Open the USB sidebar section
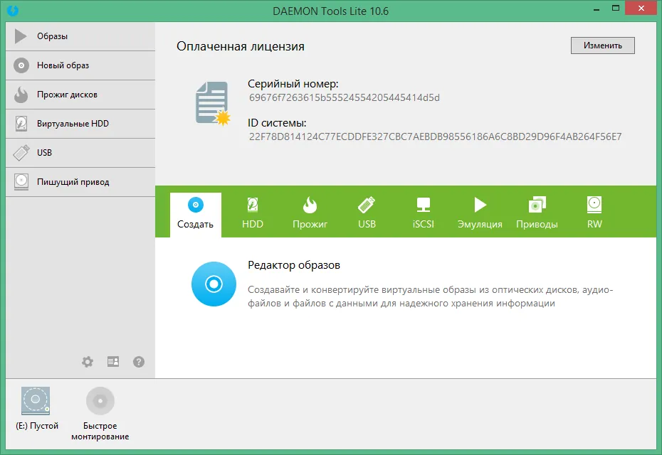This screenshot has height=455, width=662. [x=80, y=153]
